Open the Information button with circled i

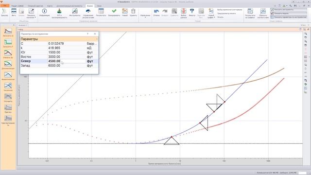[44, 13]
